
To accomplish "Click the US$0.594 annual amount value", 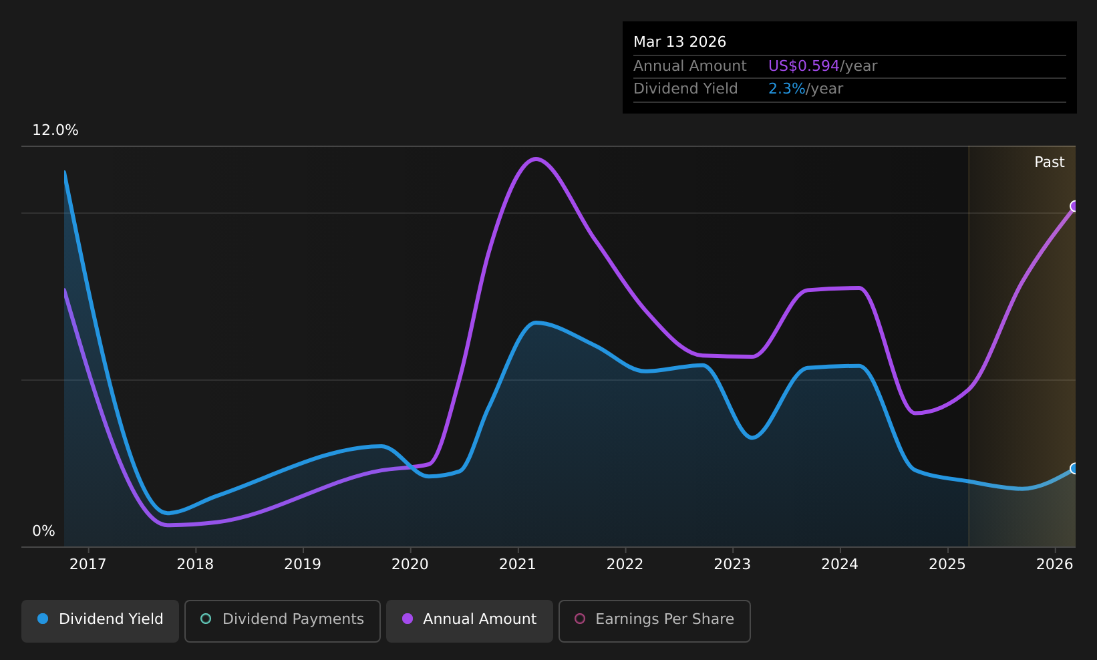I will point(804,66).
